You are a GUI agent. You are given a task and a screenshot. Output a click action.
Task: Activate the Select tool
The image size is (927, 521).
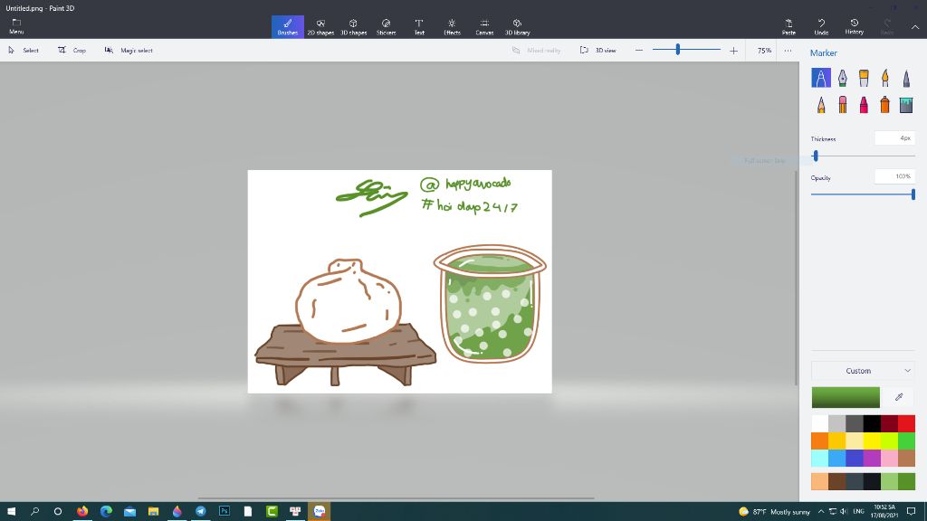[23, 51]
